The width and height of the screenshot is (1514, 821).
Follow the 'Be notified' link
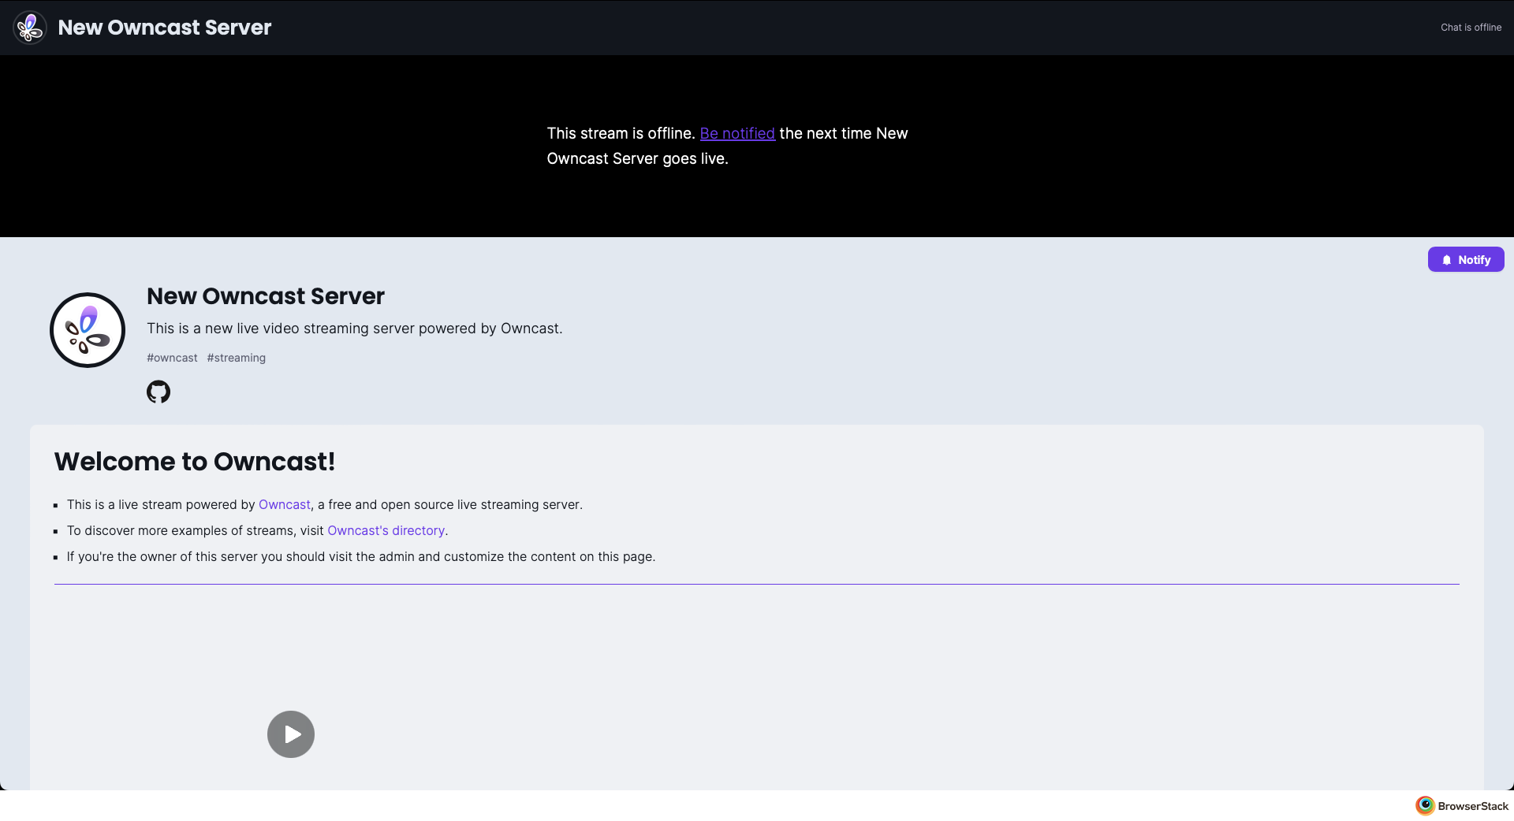click(x=737, y=133)
